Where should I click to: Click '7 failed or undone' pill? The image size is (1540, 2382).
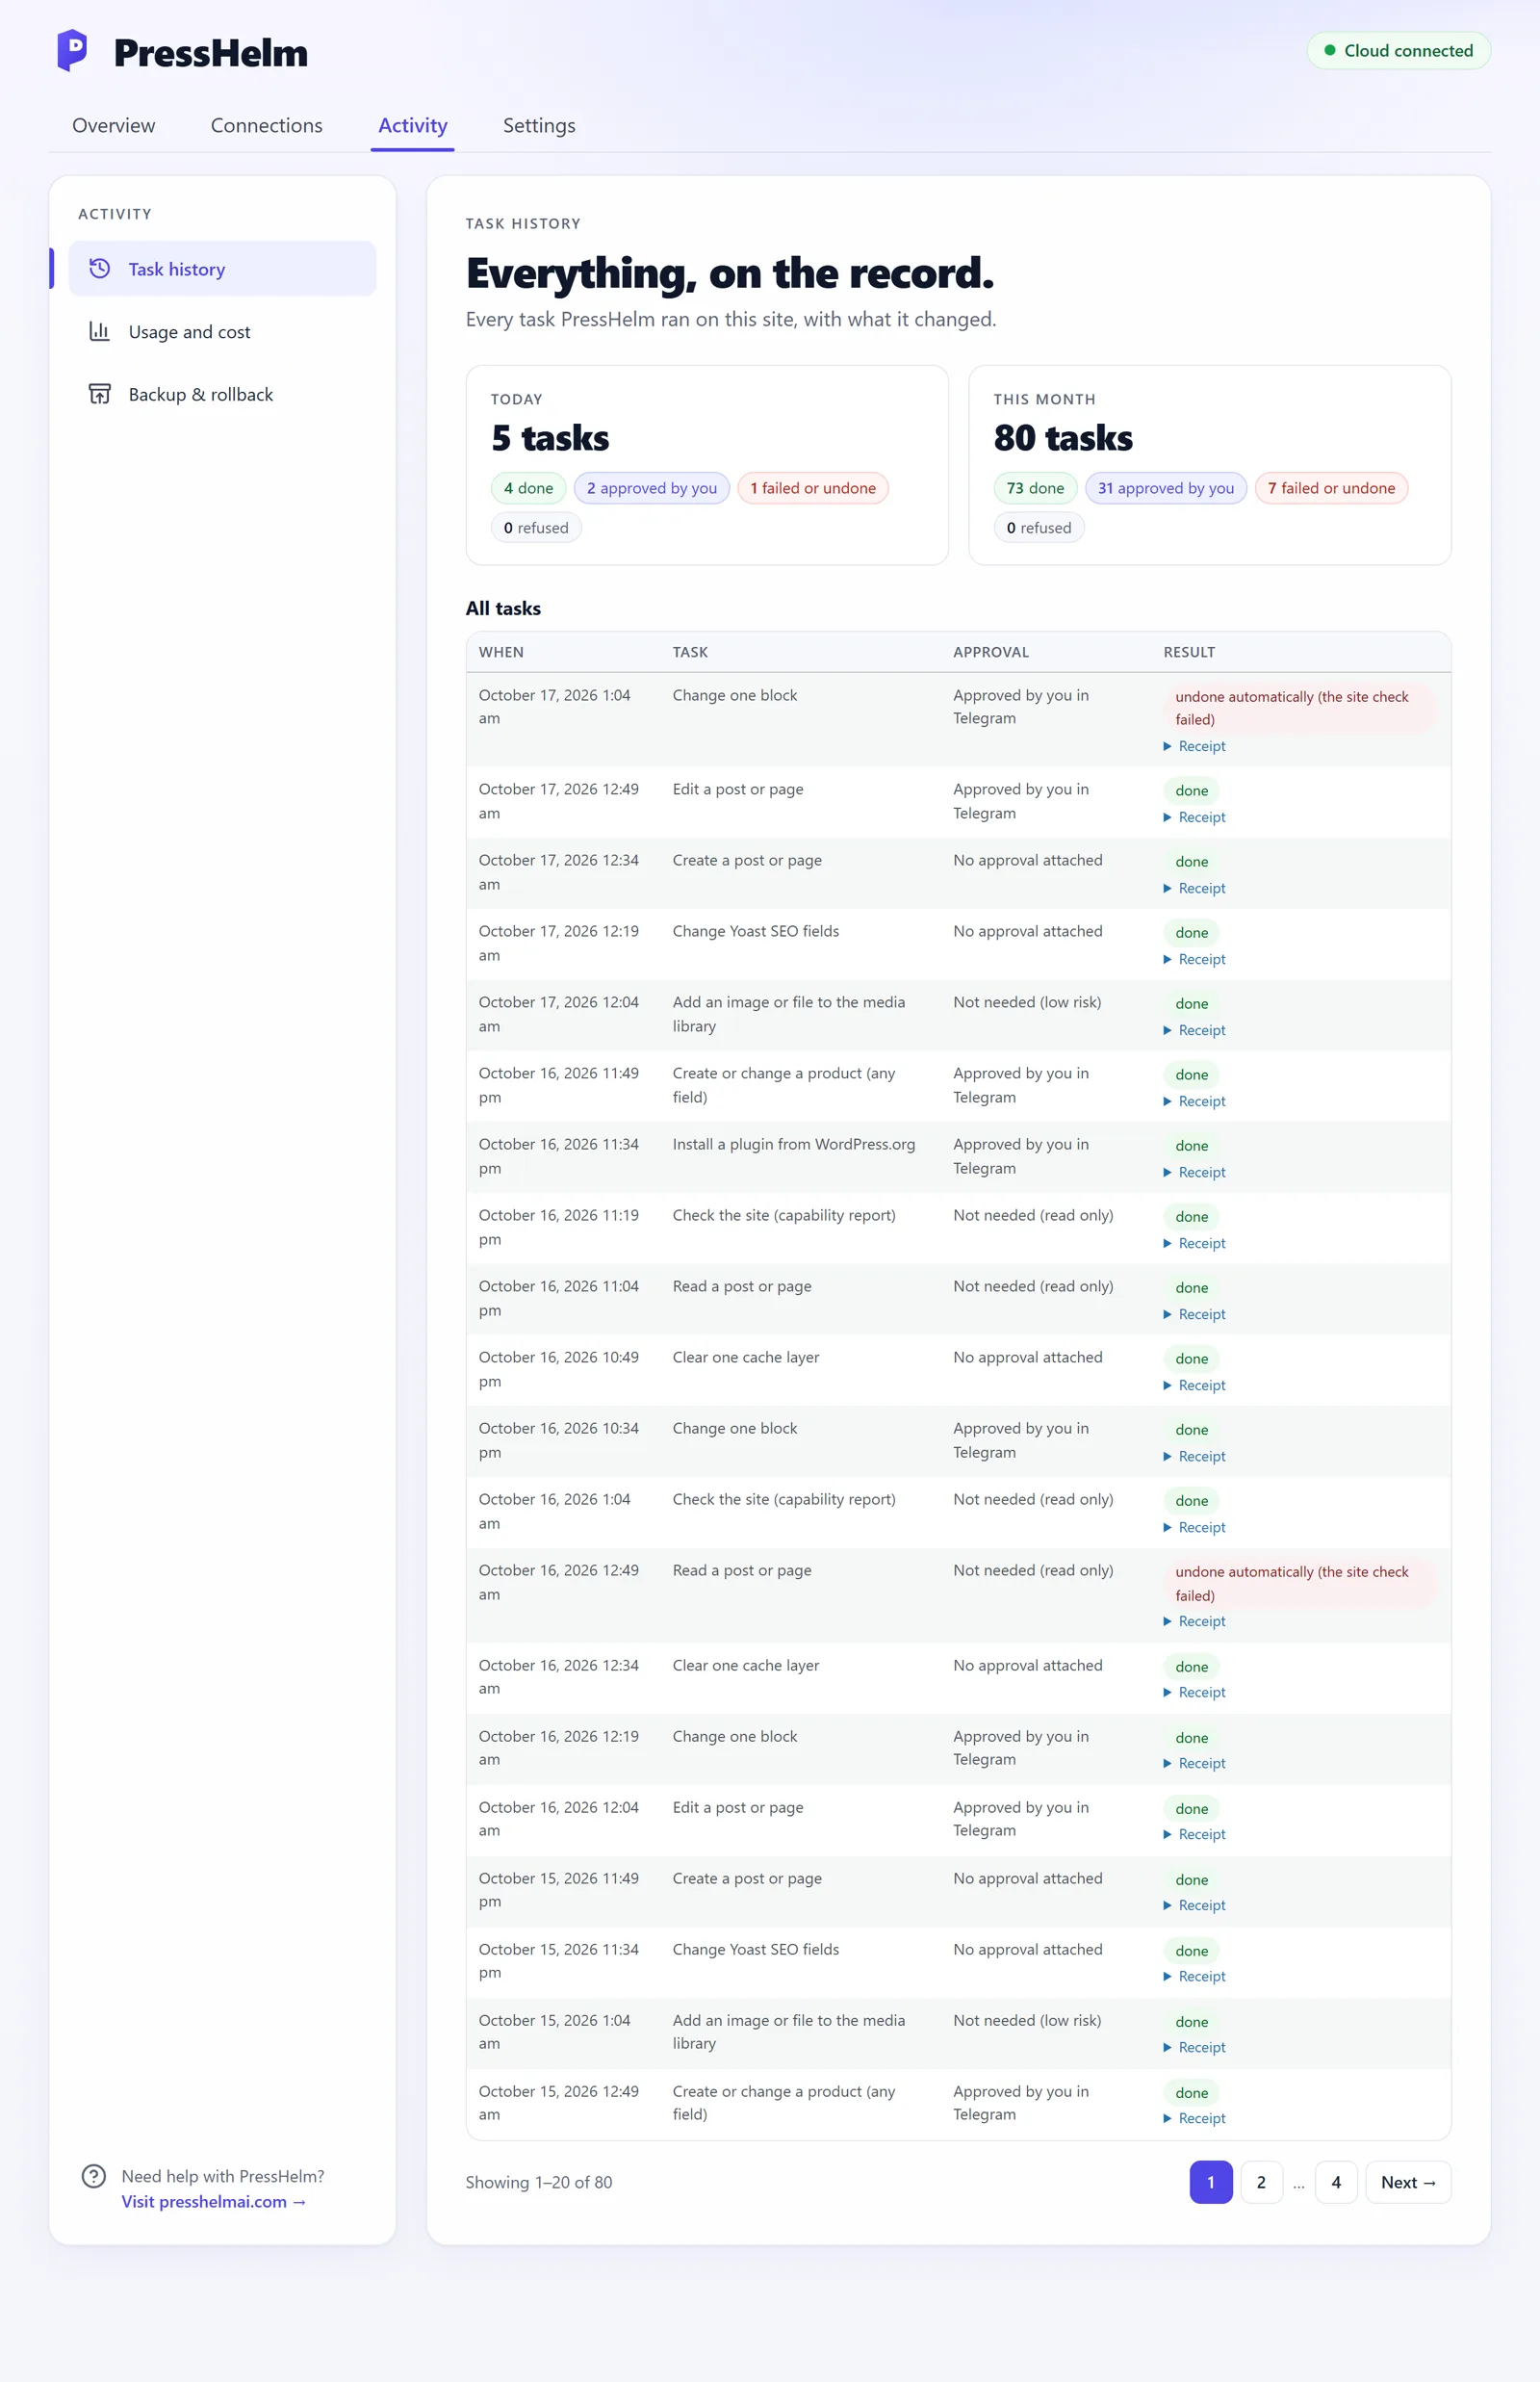pyautogui.click(x=1331, y=488)
